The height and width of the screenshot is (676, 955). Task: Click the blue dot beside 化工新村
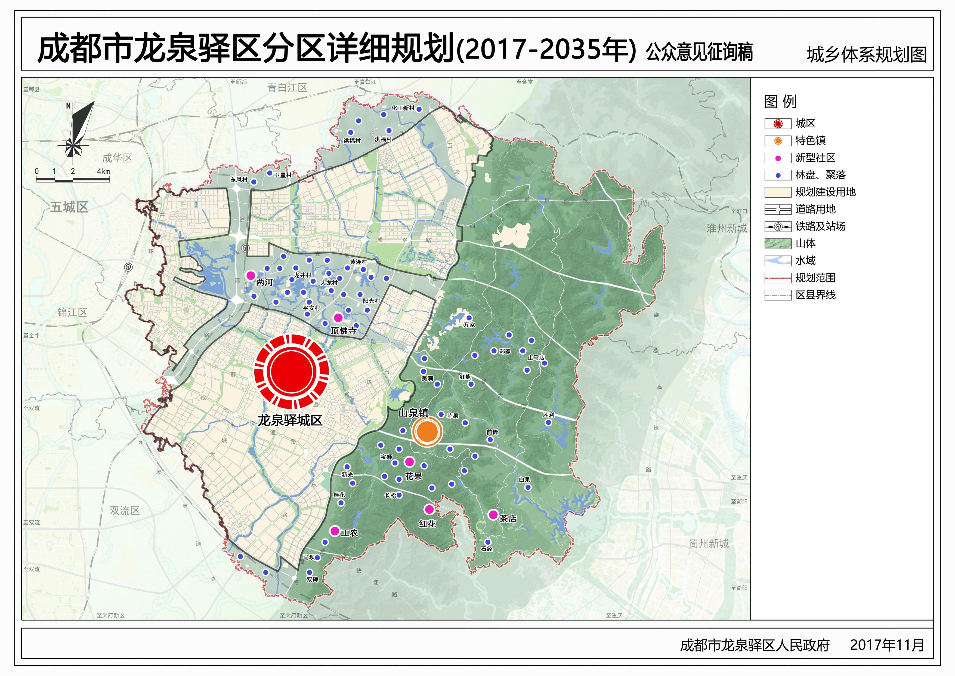click(x=419, y=109)
